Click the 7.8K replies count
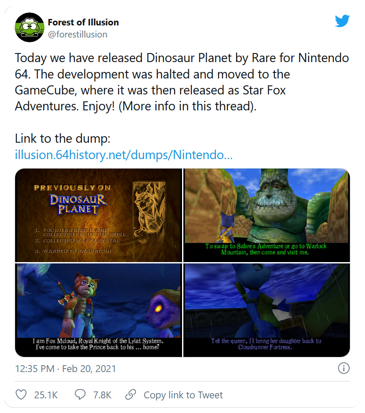 (102, 395)
